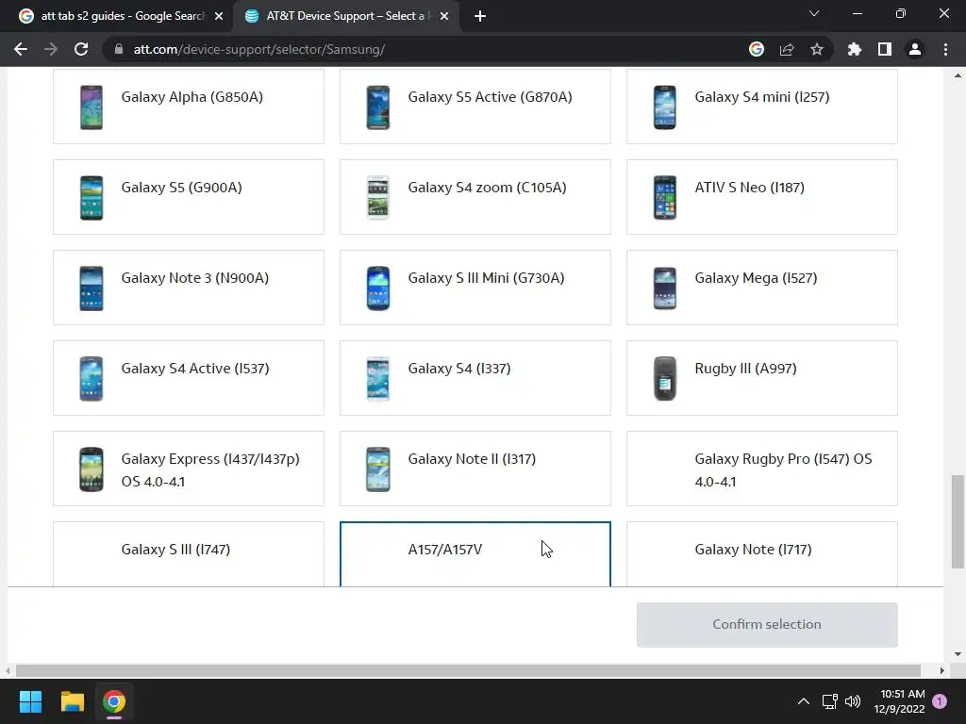Go back to the previous page
Screen dimensions: 966x724
point(21,49)
